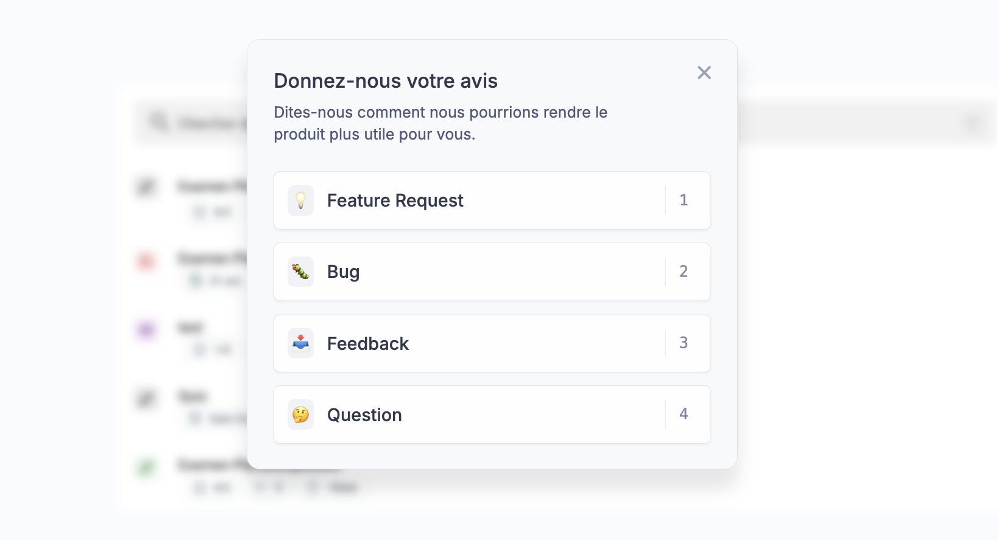Click the blurred search bar right of dialog
The image size is (998, 540).
click(x=853, y=123)
